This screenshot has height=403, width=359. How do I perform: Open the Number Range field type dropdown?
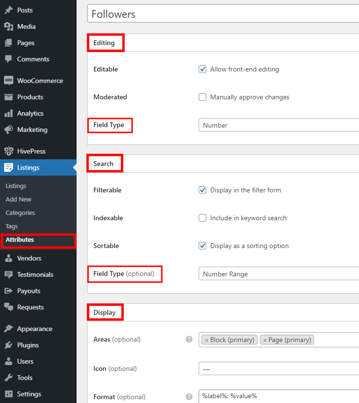(278, 274)
